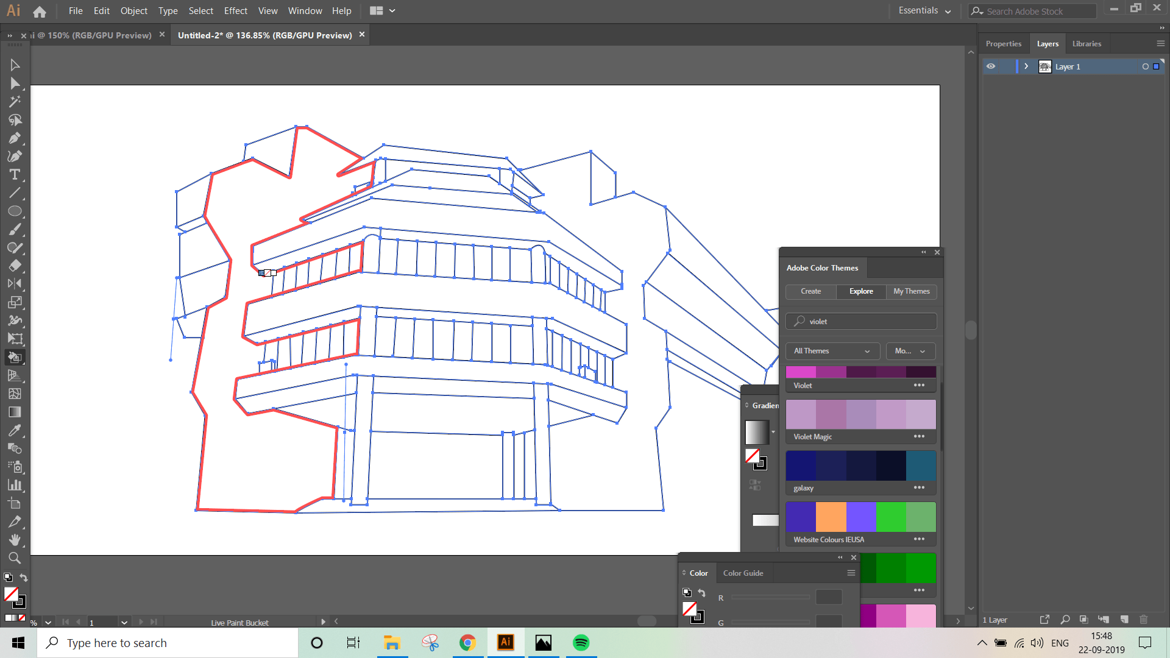This screenshot has width=1170, height=658.
Task: Open the All Themes dropdown
Action: 832,351
